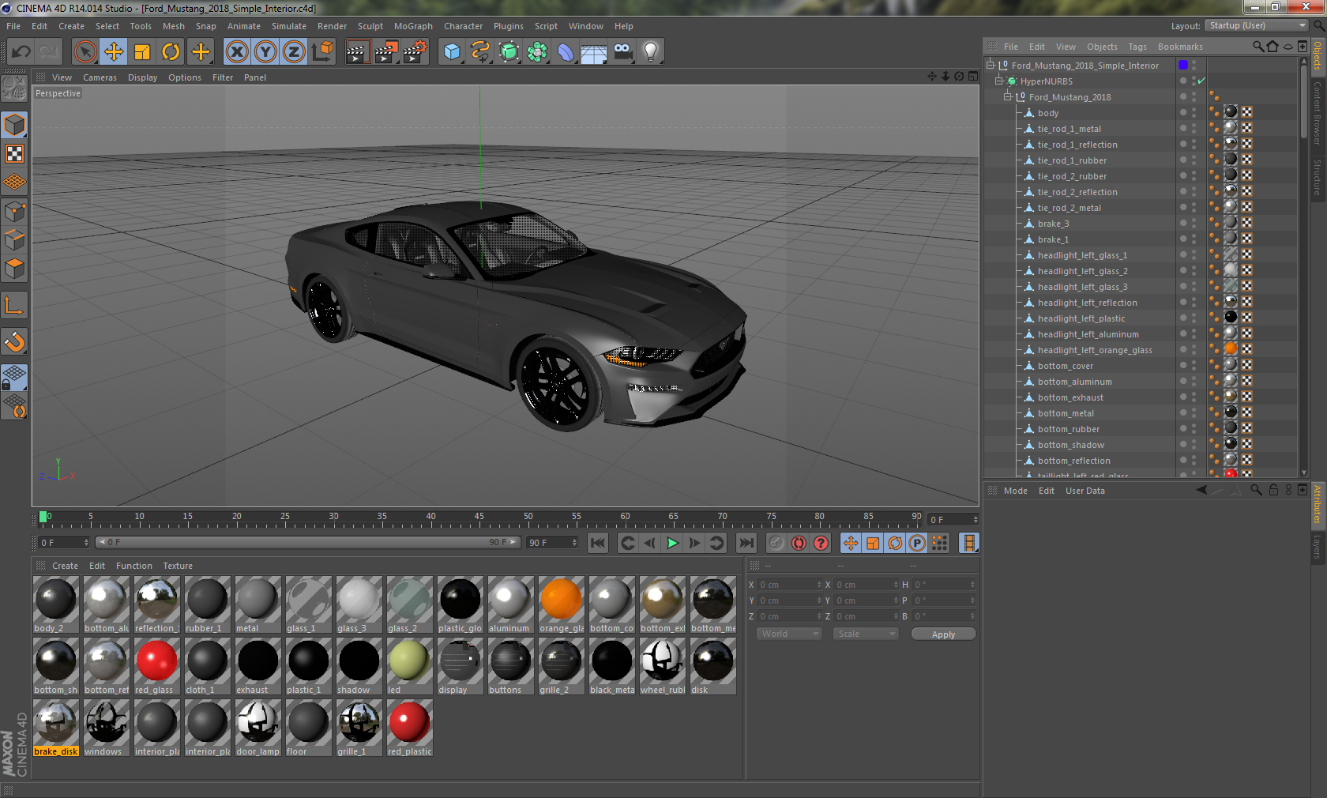Image resolution: width=1327 pixels, height=798 pixels.
Task: Open the Scale dropdown in coordinates panel
Action: click(866, 634)
